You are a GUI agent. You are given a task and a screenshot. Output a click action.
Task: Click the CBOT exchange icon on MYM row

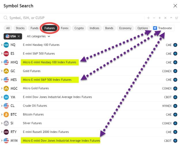(x=175, y=141)
